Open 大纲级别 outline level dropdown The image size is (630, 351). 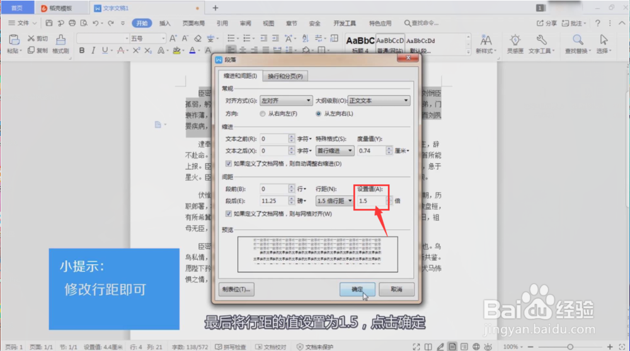379,101
